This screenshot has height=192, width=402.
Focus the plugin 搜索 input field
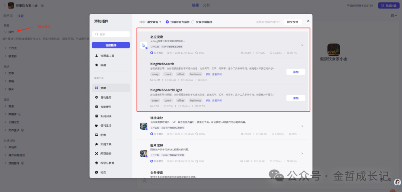[111, 34]
